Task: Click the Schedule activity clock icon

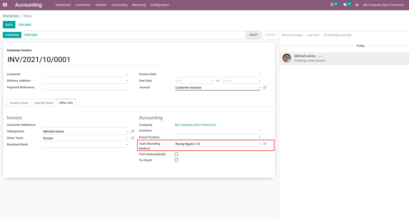Action: 325,35
